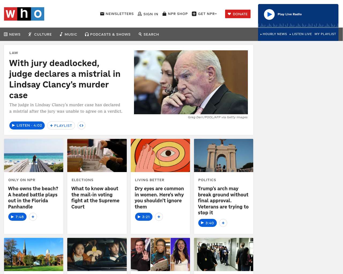The width and height of the screenshot is (343, 274).
Task: Open the mail-in voting story thumbnail
Action: click(97, 155)
